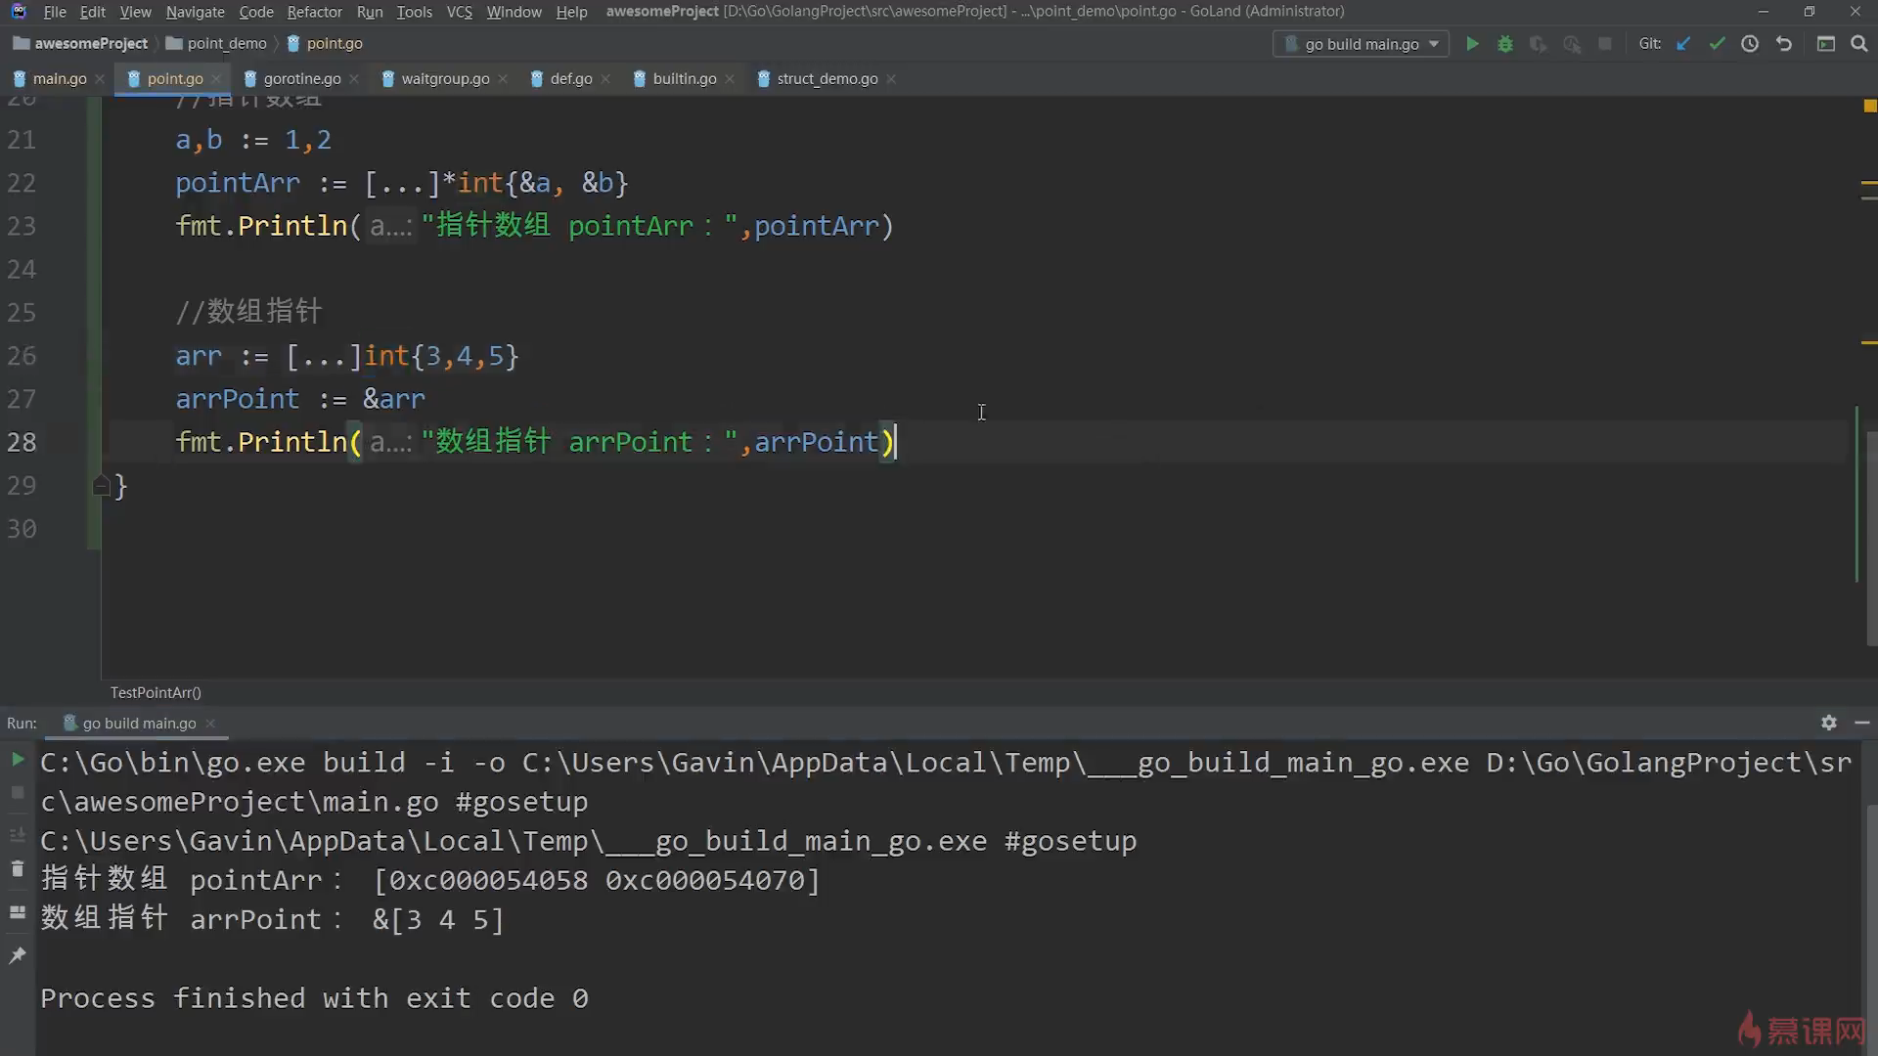Clear Run console with trash icon
The width and height of the screenshot is (1878, 1056).
(x=17, y=869)
